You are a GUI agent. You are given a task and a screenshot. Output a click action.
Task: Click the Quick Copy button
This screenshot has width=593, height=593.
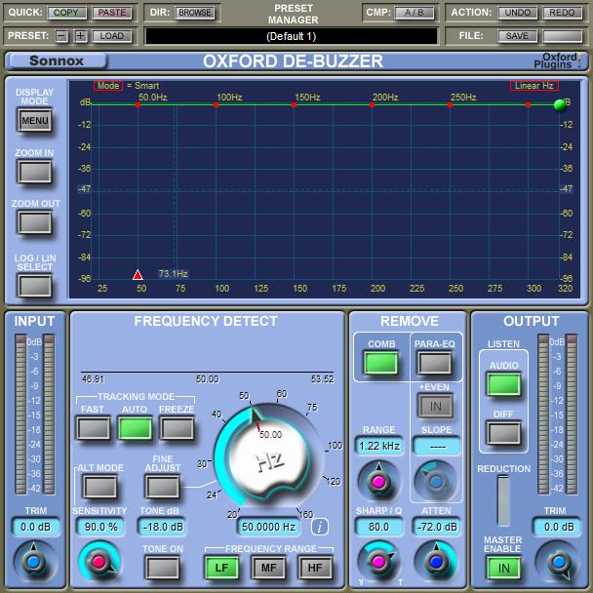(x=66, y=13)
